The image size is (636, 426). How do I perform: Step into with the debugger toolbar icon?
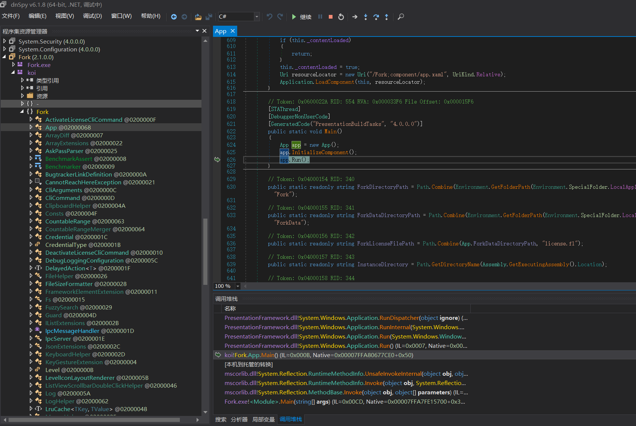click(366, 17)
